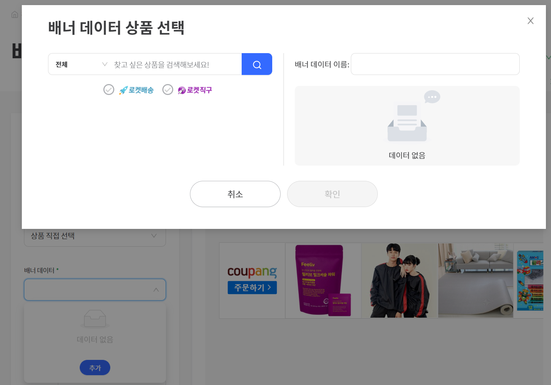Select the AMOS crayons product image

point(530,280)
